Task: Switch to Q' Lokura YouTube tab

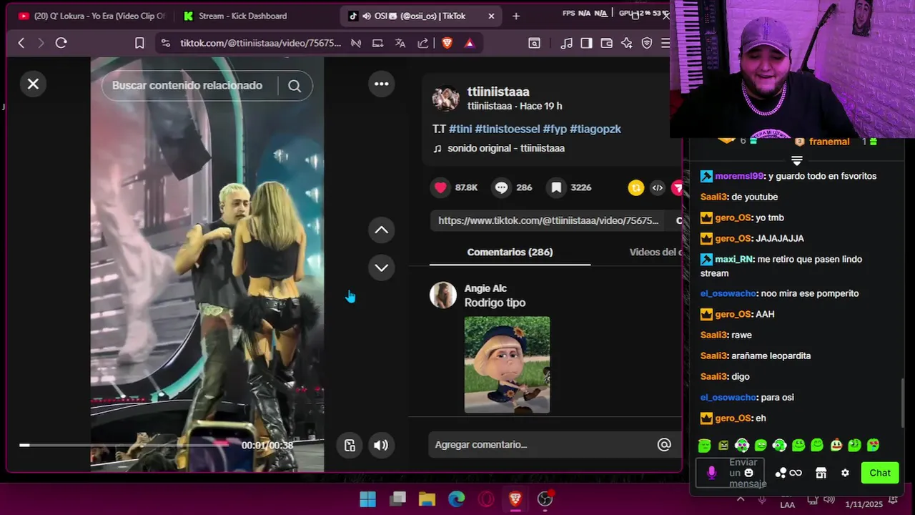Action: (91, 16)
